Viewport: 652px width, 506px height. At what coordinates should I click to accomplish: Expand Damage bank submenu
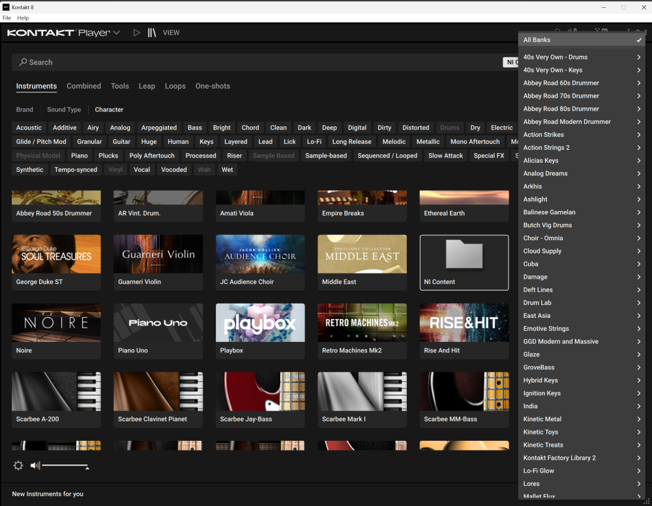tap(582, 277)
